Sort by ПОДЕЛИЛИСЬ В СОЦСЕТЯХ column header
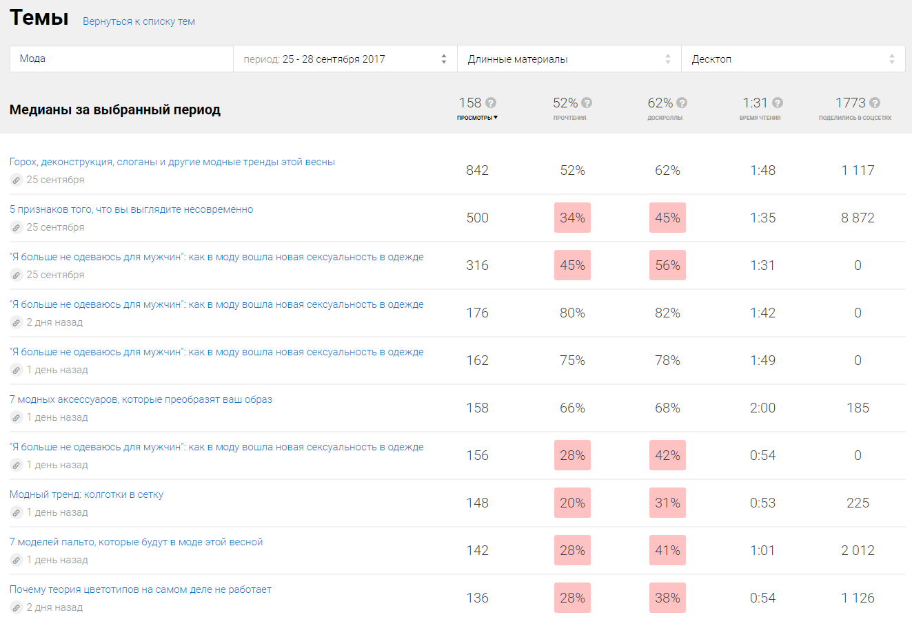 tap(855, 118)
